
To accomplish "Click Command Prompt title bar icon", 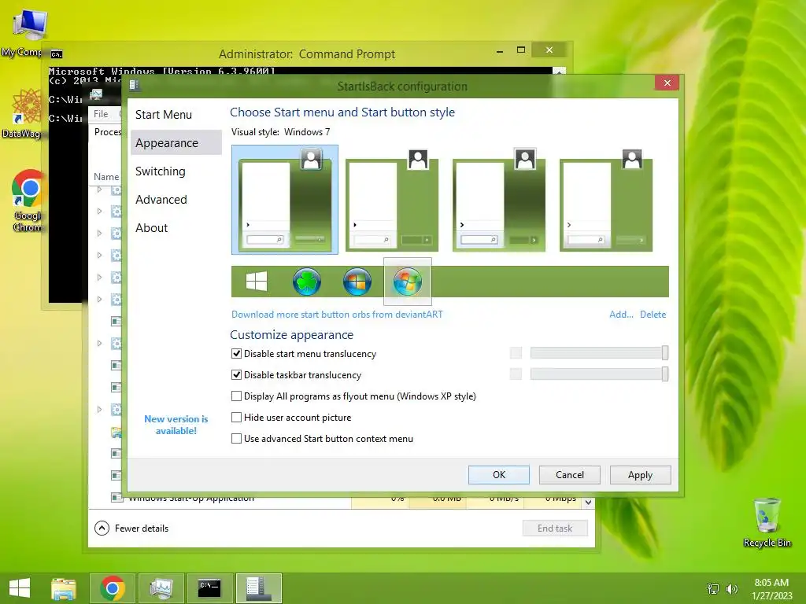I will tap(57, 54).
